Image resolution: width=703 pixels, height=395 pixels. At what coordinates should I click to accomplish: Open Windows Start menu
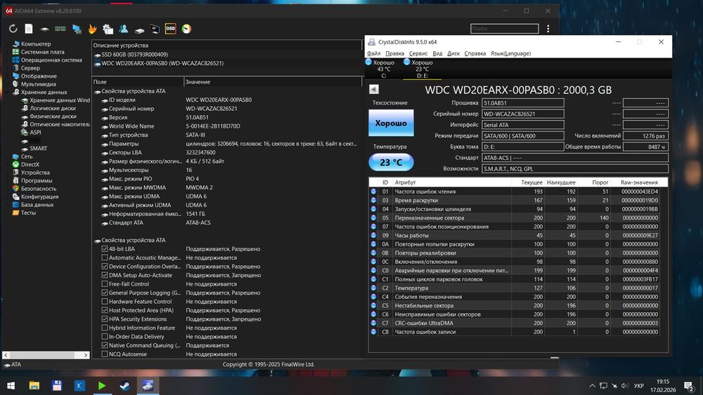11,386
